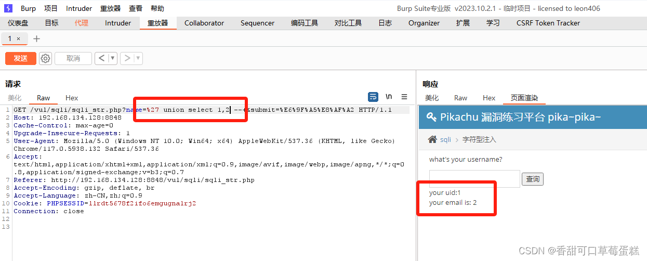
Task: Open the 查看 menu
Action: [x=136, y=8]
